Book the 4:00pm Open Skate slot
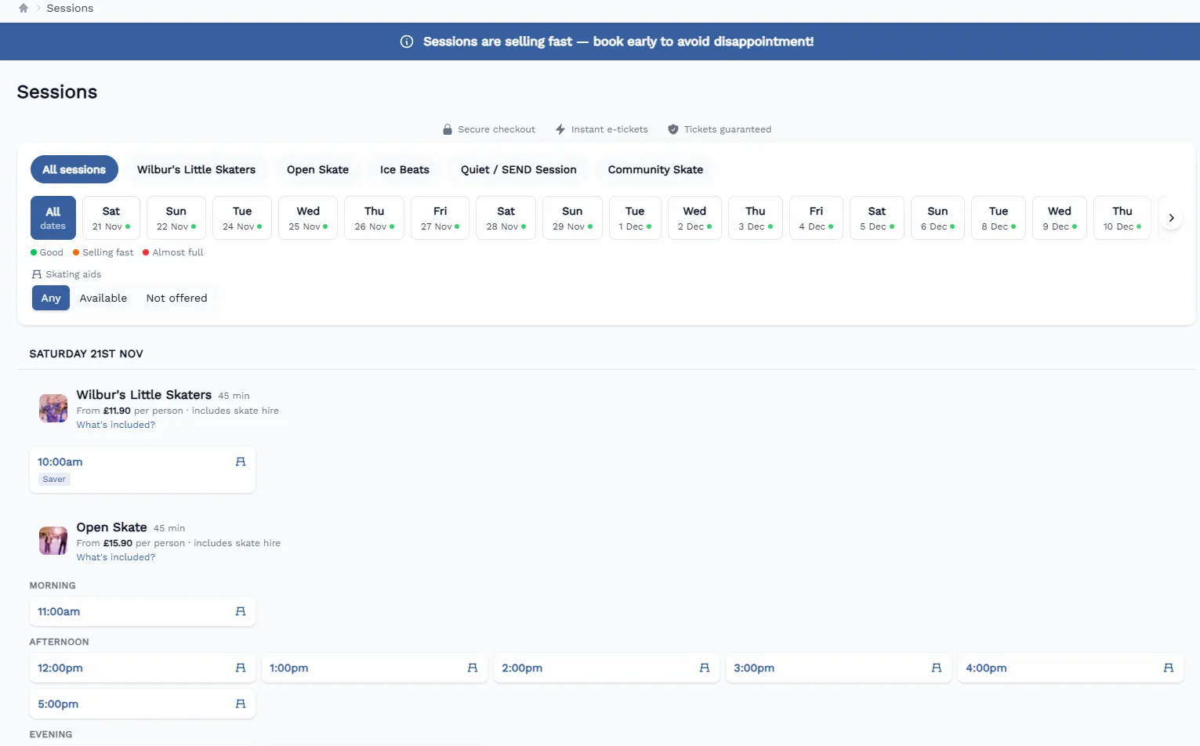 tap(1071, 668)
